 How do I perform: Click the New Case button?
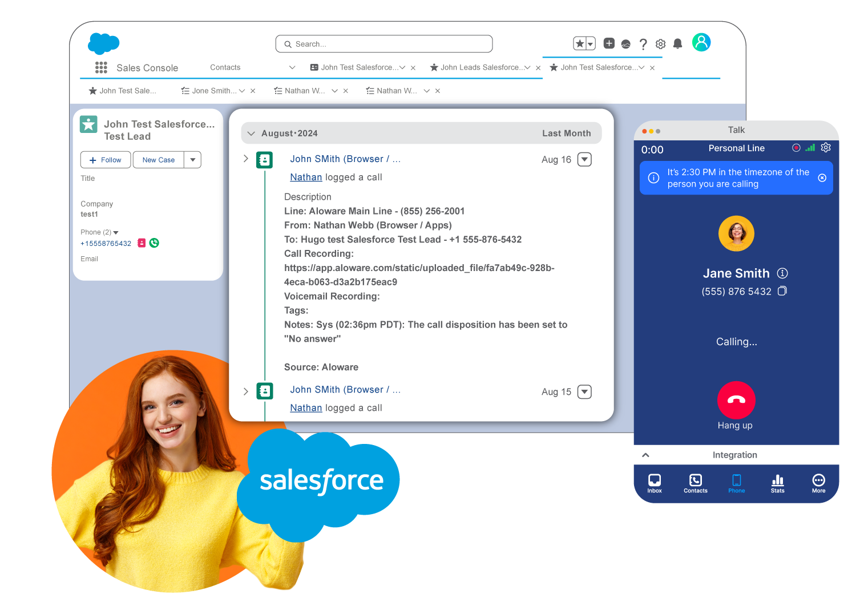[159, 160]
